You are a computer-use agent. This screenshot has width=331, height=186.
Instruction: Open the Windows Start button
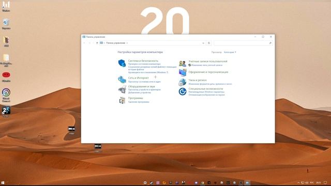click(3, 182)
